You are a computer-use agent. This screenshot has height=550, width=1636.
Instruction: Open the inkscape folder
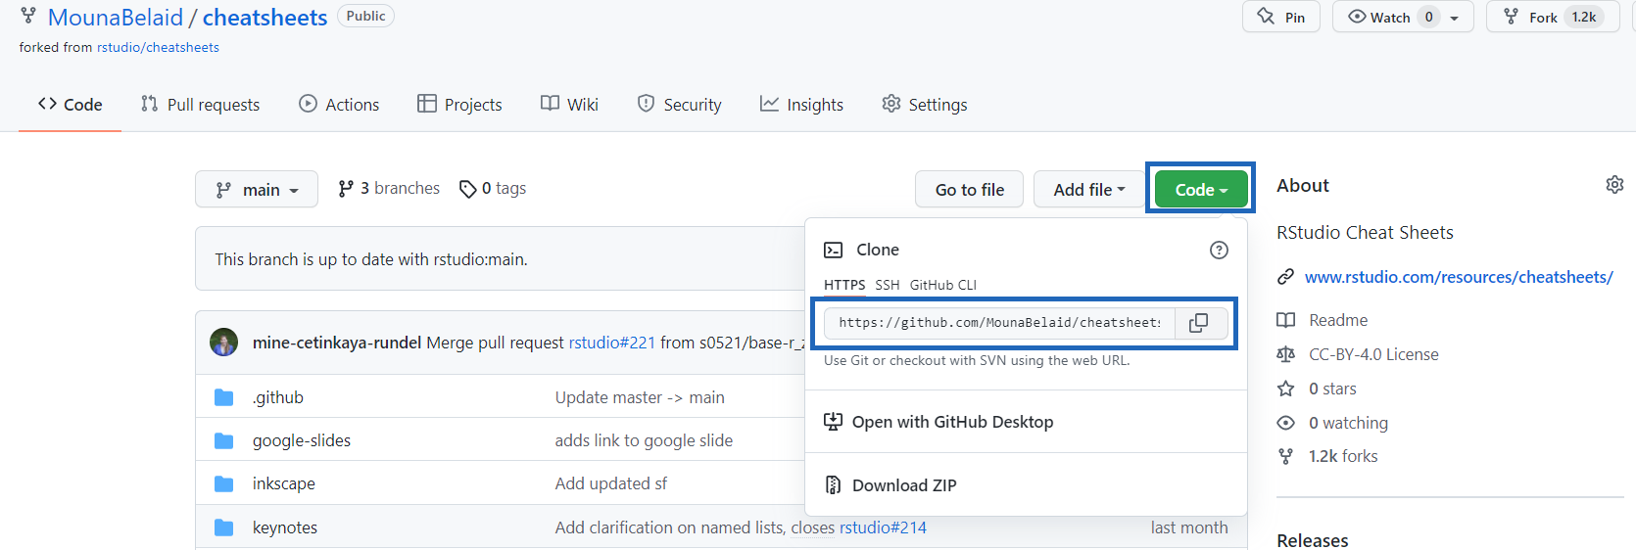[284, 483]
